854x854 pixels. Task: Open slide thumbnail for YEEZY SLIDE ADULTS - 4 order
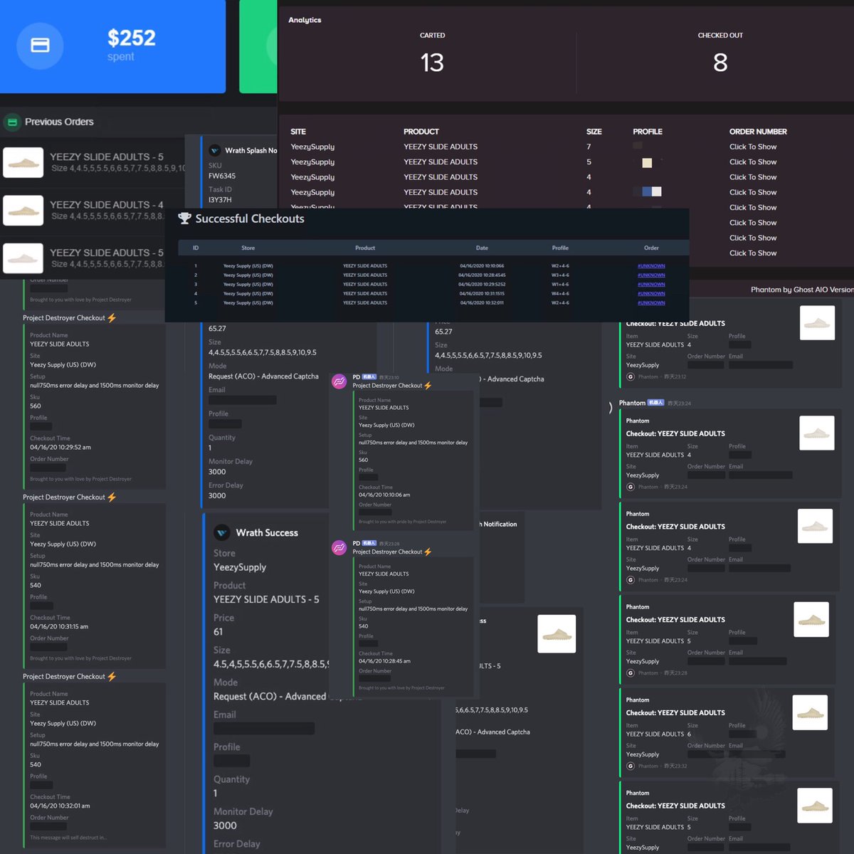pos(23,211)
